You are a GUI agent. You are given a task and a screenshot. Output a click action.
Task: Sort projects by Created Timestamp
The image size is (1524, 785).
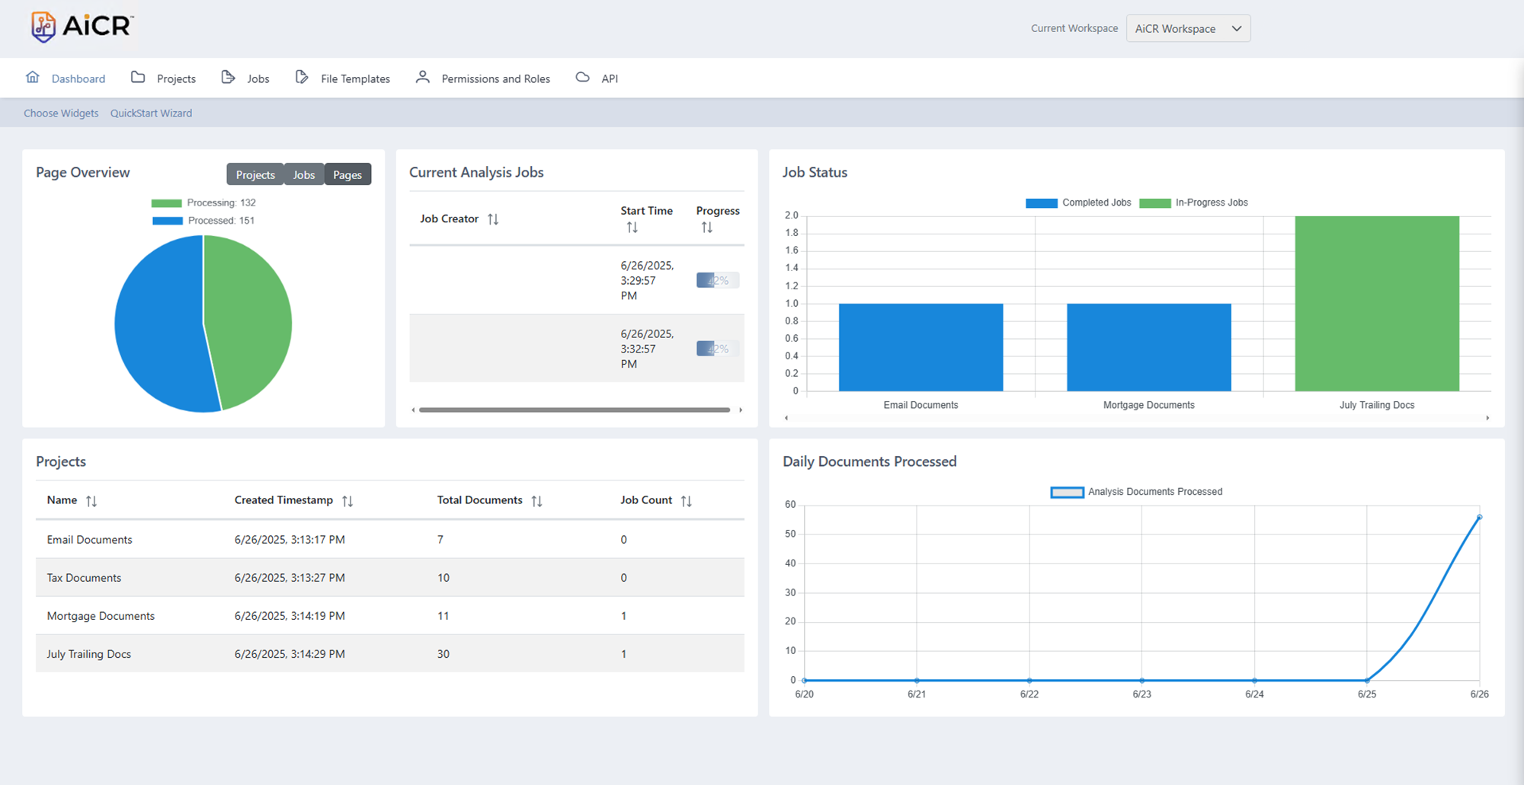[347, 501]
